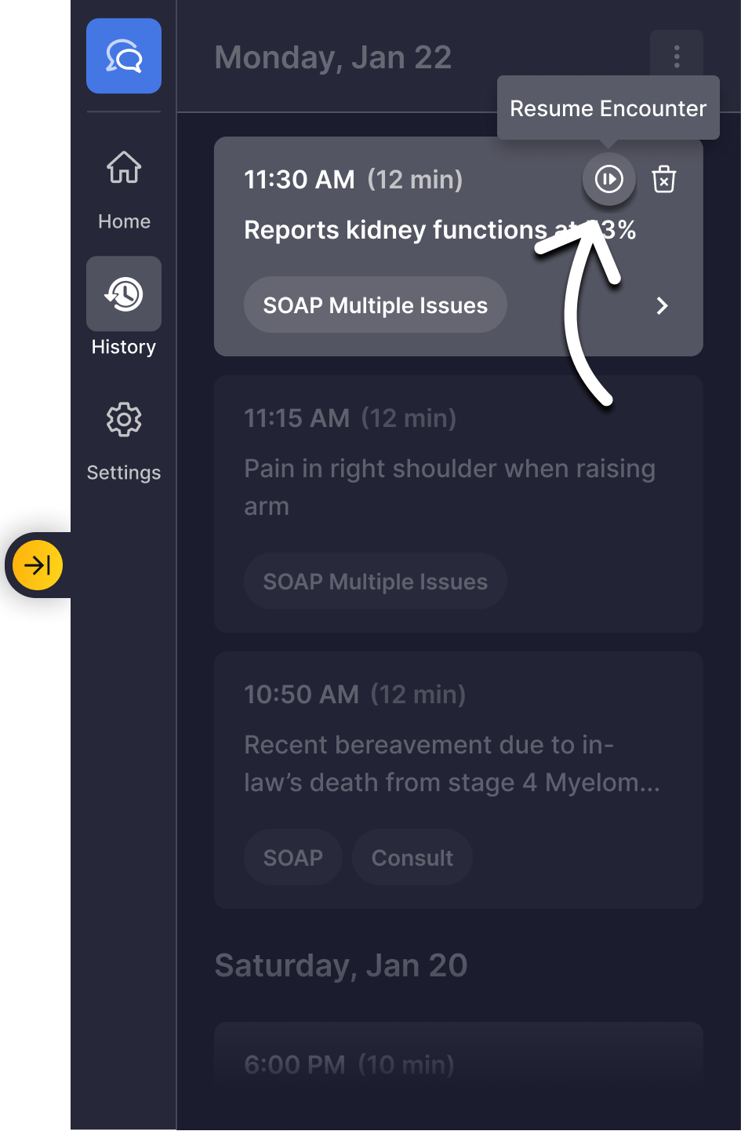Delete the 11:30 AM encounter
741x1131 pixels.
[x=664, y=180]
